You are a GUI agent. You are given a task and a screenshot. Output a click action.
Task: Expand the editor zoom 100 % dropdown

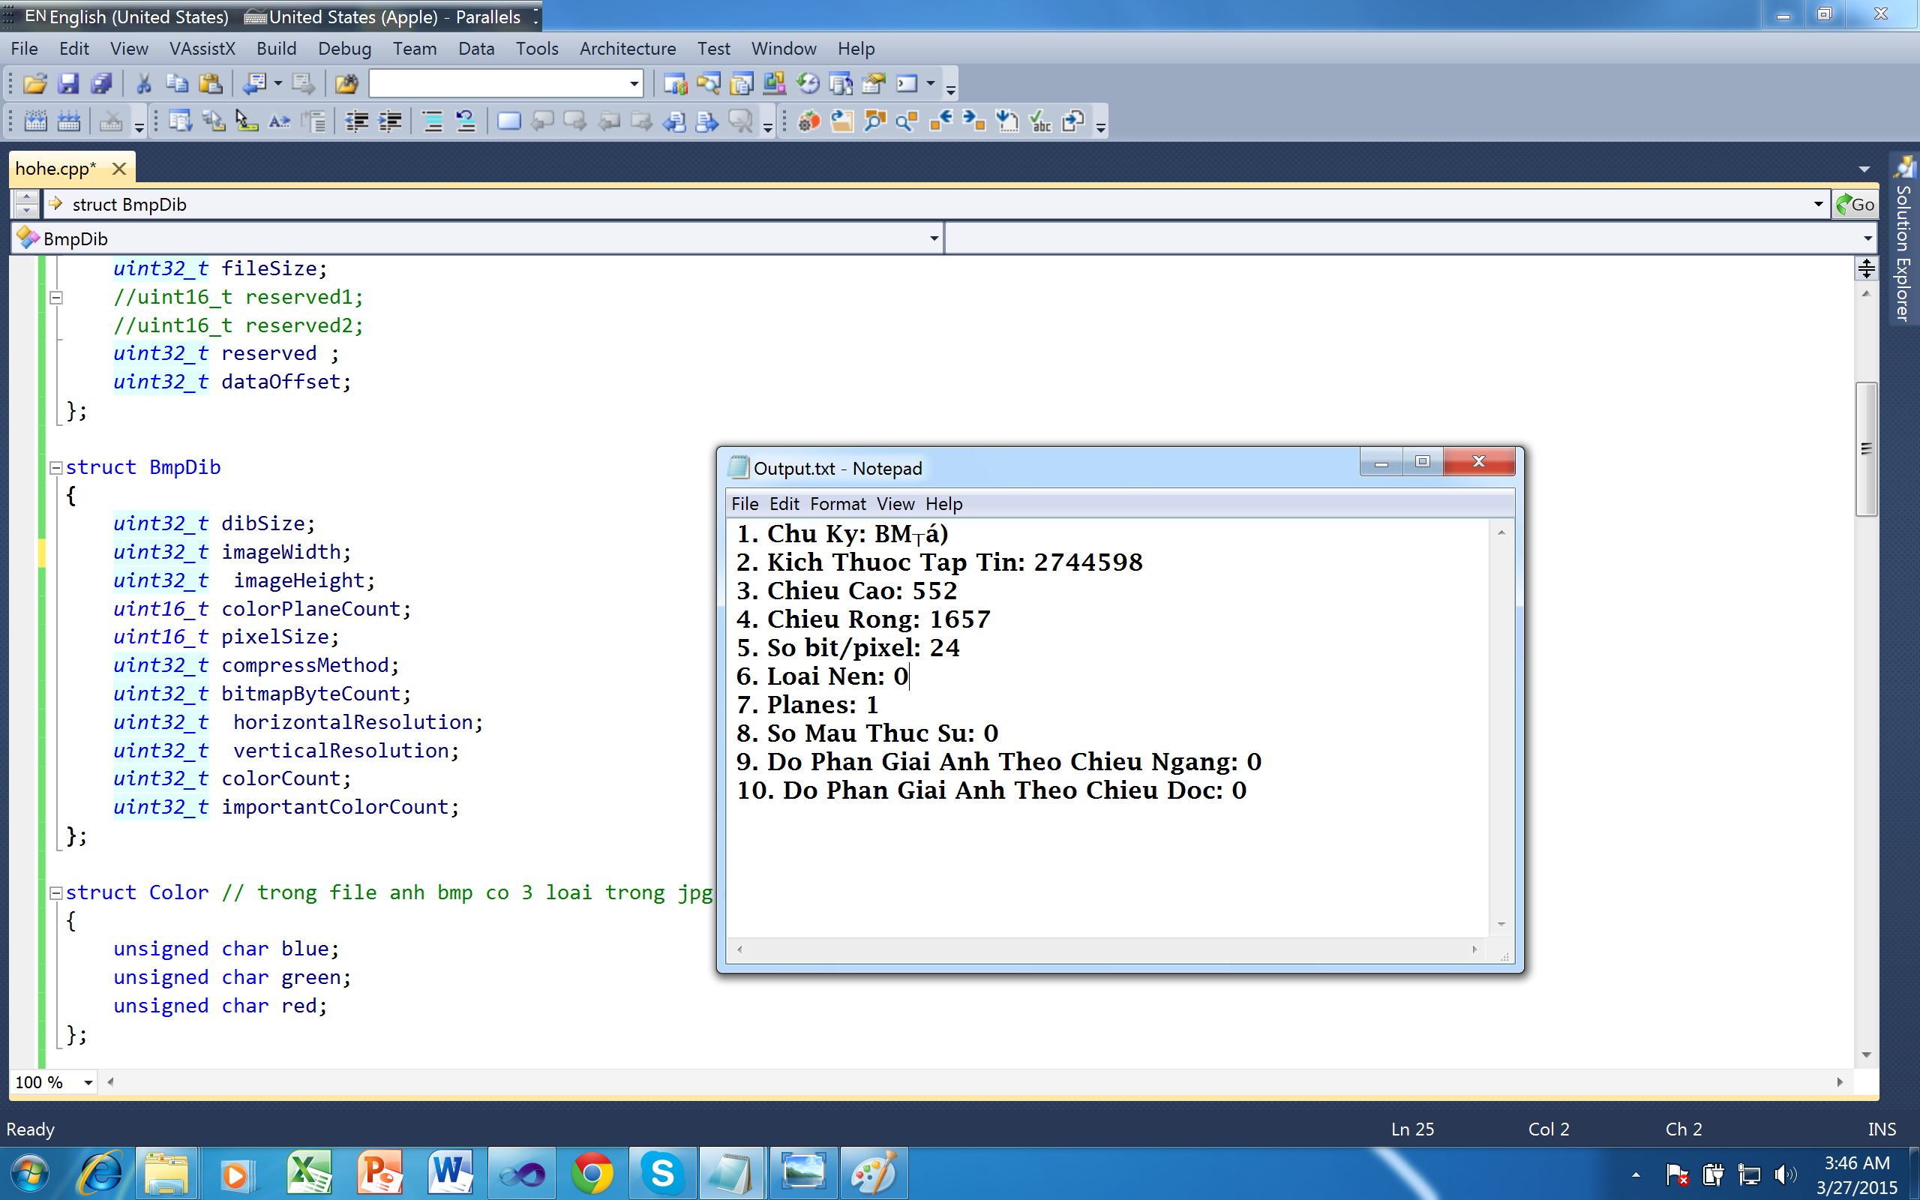tap(88, 1082)
